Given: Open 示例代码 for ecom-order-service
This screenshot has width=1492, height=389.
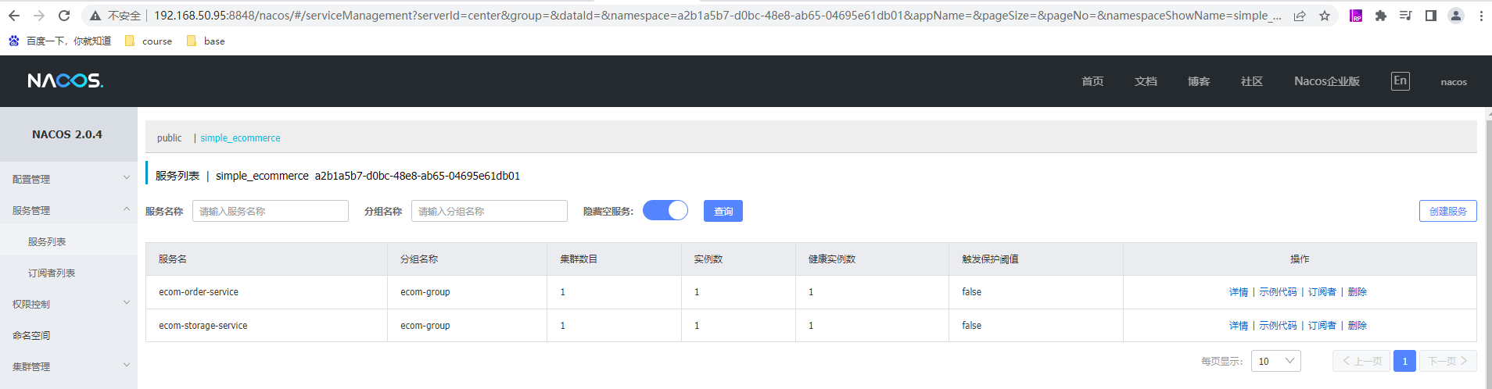Looking at the screenshot, I should click(x=1278, y=292).
